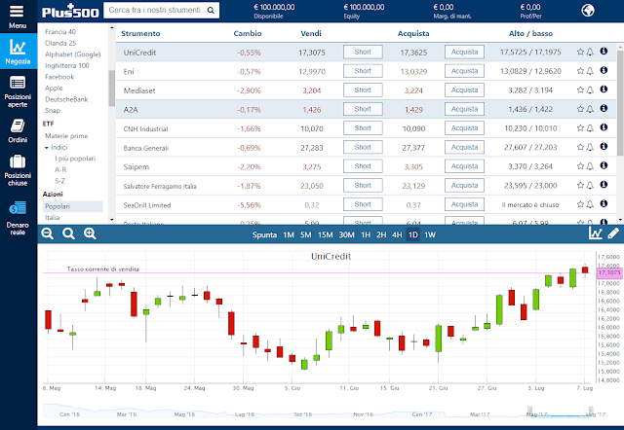Image resolution: width=624 pixels, height=430 pixels.
Task: Open info details for Mediaset
Action: [x=604, y=90]
